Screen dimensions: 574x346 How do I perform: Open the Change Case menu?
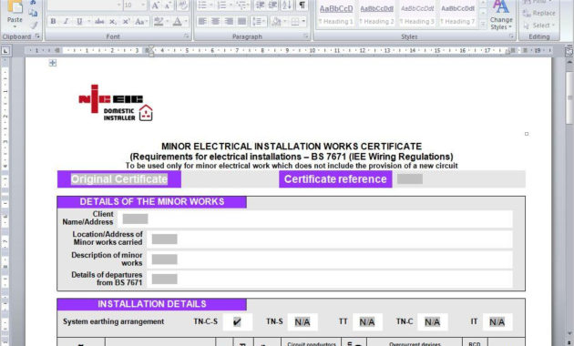pos(140,22)
